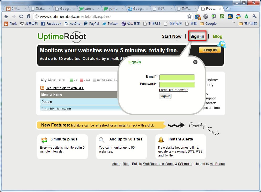Click the gray Not Checked Yet swatch
This screenshot has width=261, height=192.
pos(95,80)
